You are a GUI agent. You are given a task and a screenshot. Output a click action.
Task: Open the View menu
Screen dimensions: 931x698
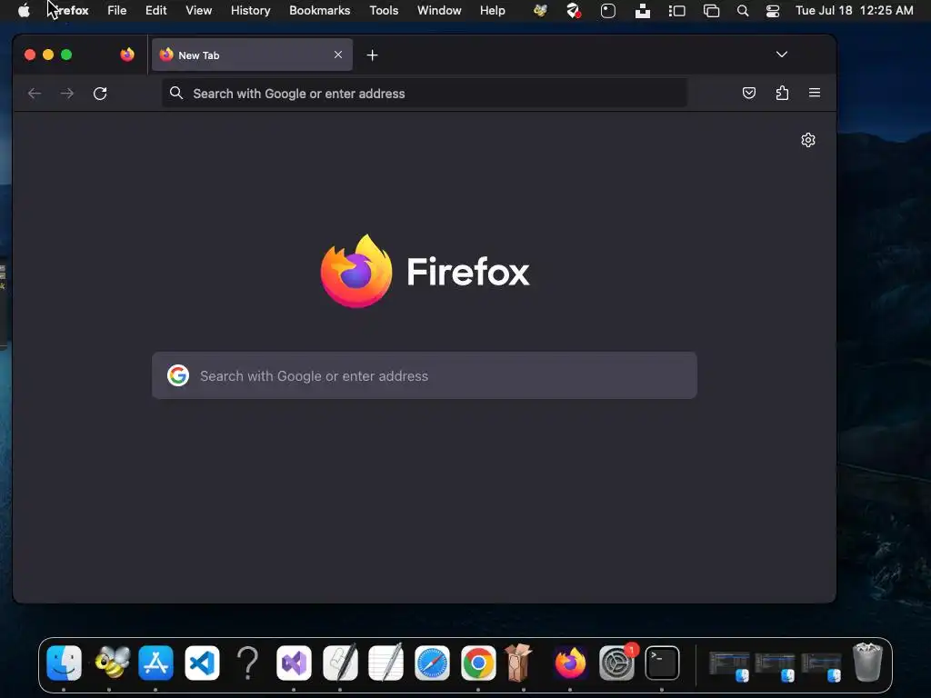point(198,10)
